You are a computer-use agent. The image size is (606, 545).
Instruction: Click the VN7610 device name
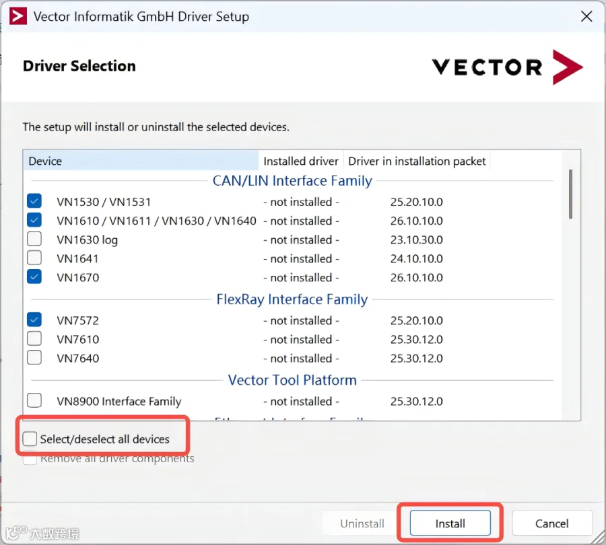78,340
